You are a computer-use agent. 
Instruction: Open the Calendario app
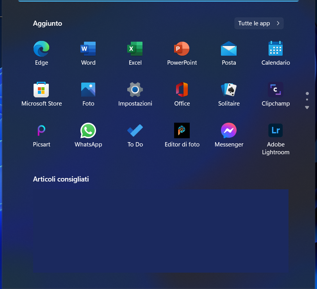click(276, 53)
